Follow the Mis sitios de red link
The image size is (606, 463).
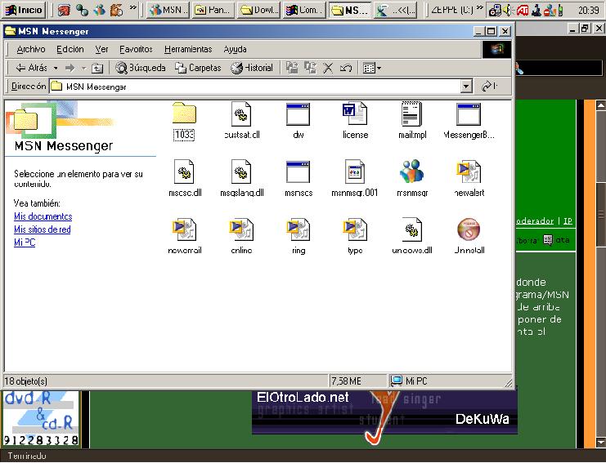pyautogui.click(x=43, y=229)
